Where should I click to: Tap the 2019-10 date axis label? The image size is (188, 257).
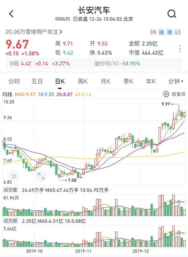coord(34,251)
